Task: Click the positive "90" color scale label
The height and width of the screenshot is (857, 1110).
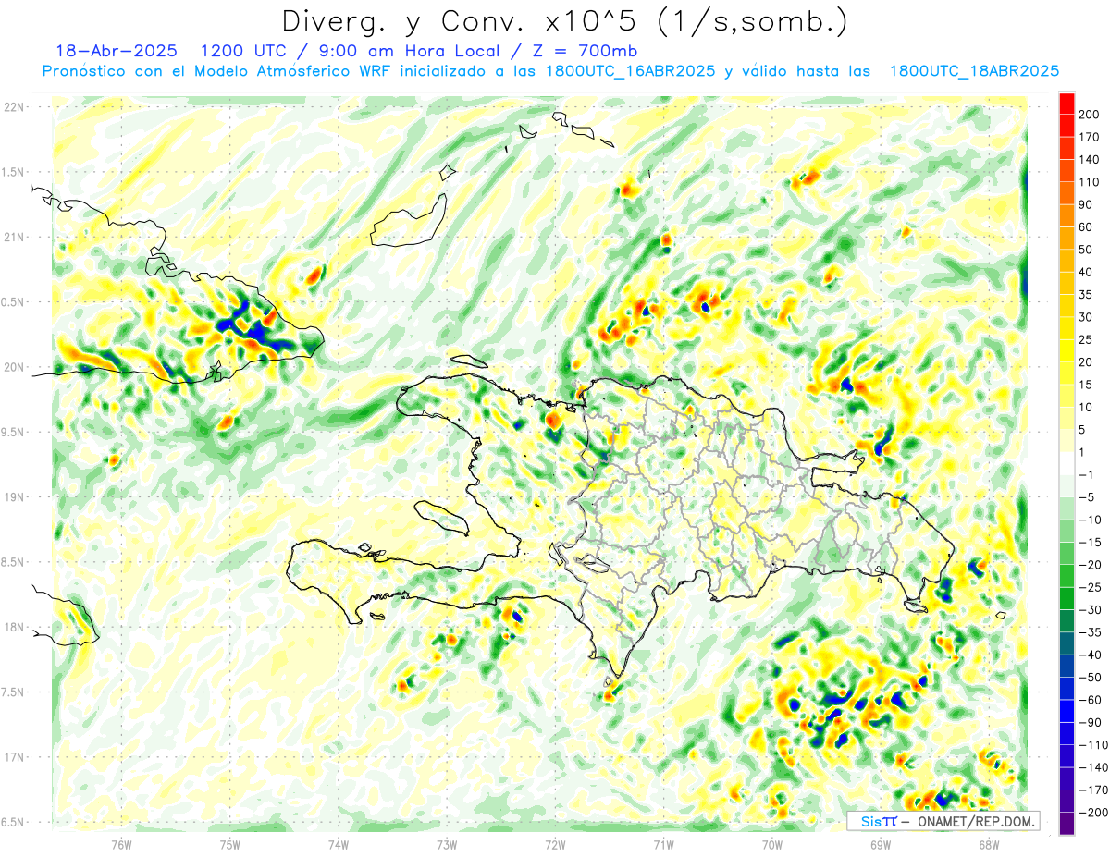Action: tap(1086, 204)
